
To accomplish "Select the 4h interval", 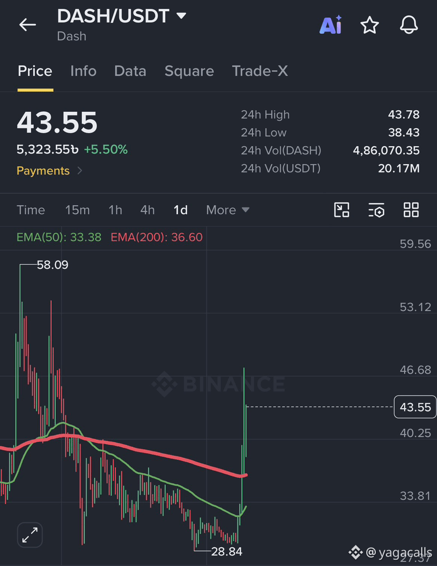I will [x=147, y=210].
